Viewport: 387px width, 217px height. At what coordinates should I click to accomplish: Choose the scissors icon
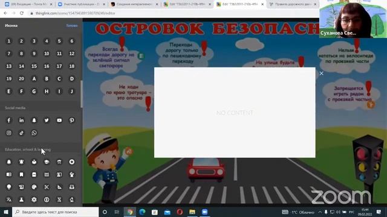tap(47, 187)
